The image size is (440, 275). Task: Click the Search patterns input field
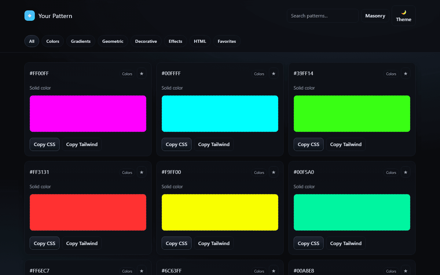point(322,16)
